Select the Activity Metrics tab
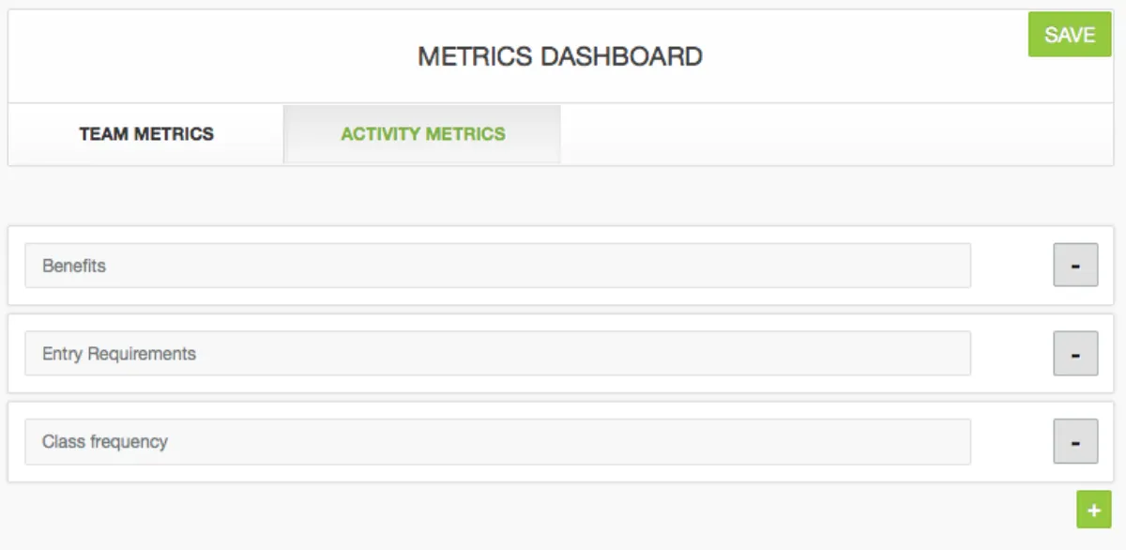Image resolution: width=1126 pixels, height=550 pixels. point(422,134)
